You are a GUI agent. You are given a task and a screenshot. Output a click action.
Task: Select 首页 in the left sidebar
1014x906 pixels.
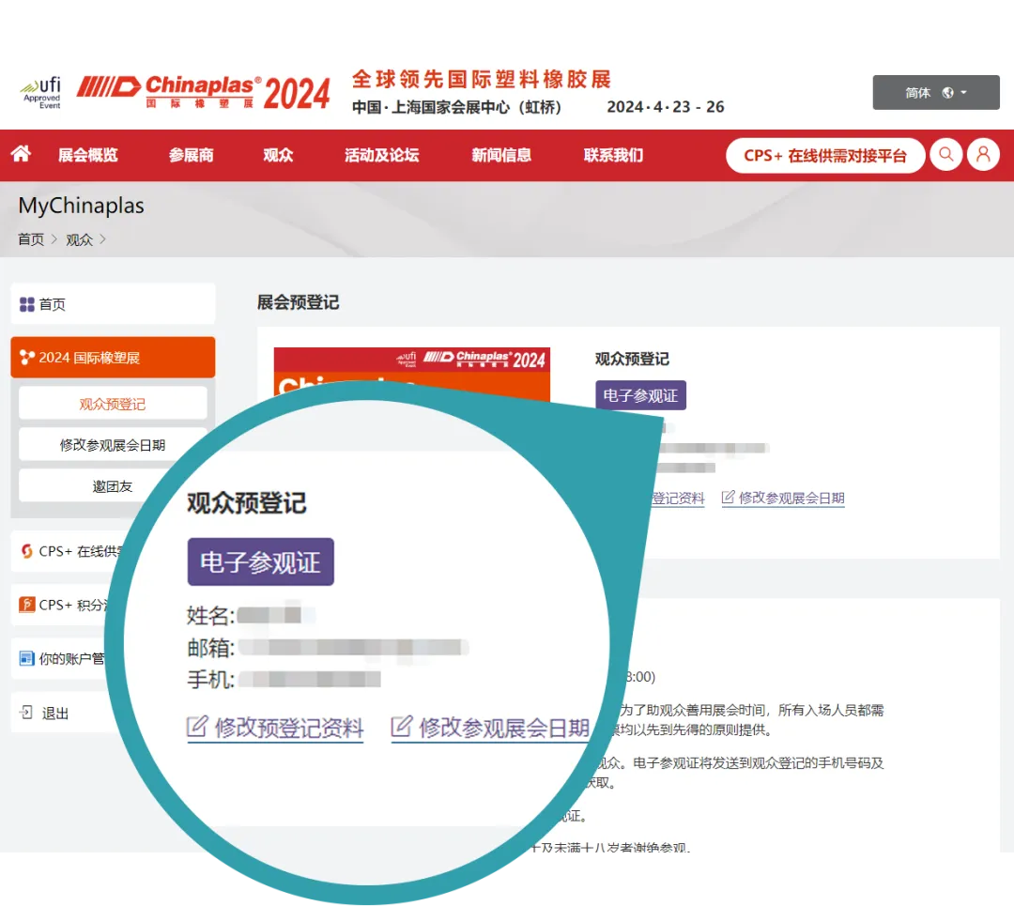click(x=114, y=304)
